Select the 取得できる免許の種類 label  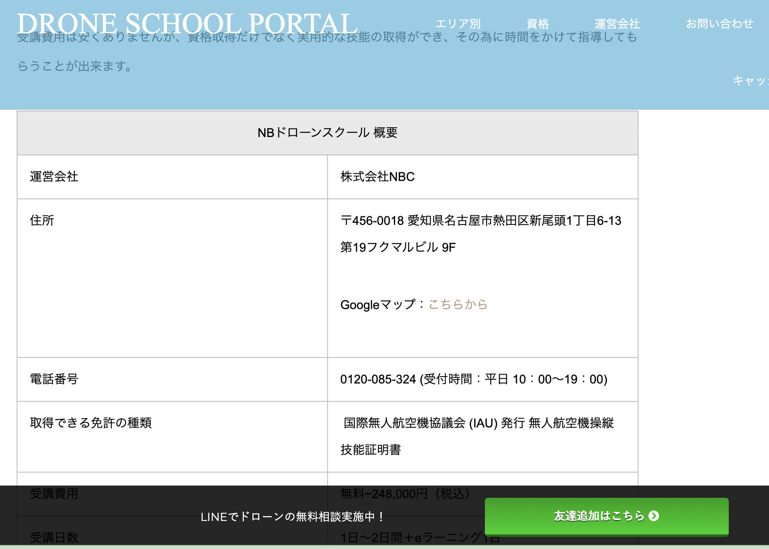91,423
